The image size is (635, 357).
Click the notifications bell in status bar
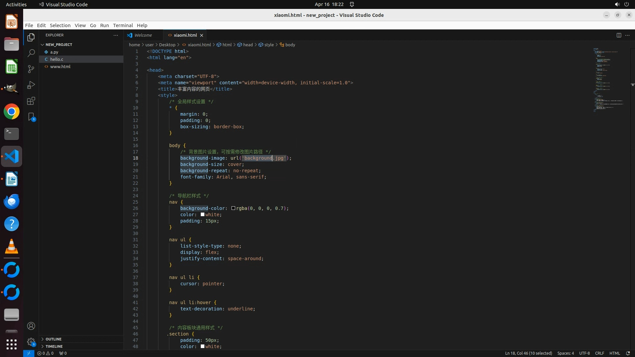coord(628,353)
